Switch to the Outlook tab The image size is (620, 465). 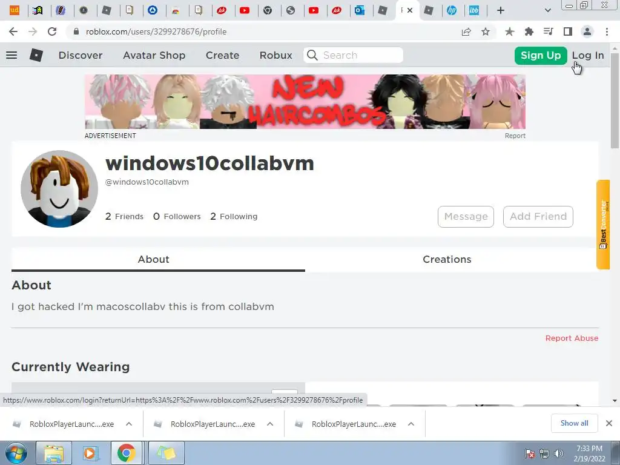click(x=360, y=10)
